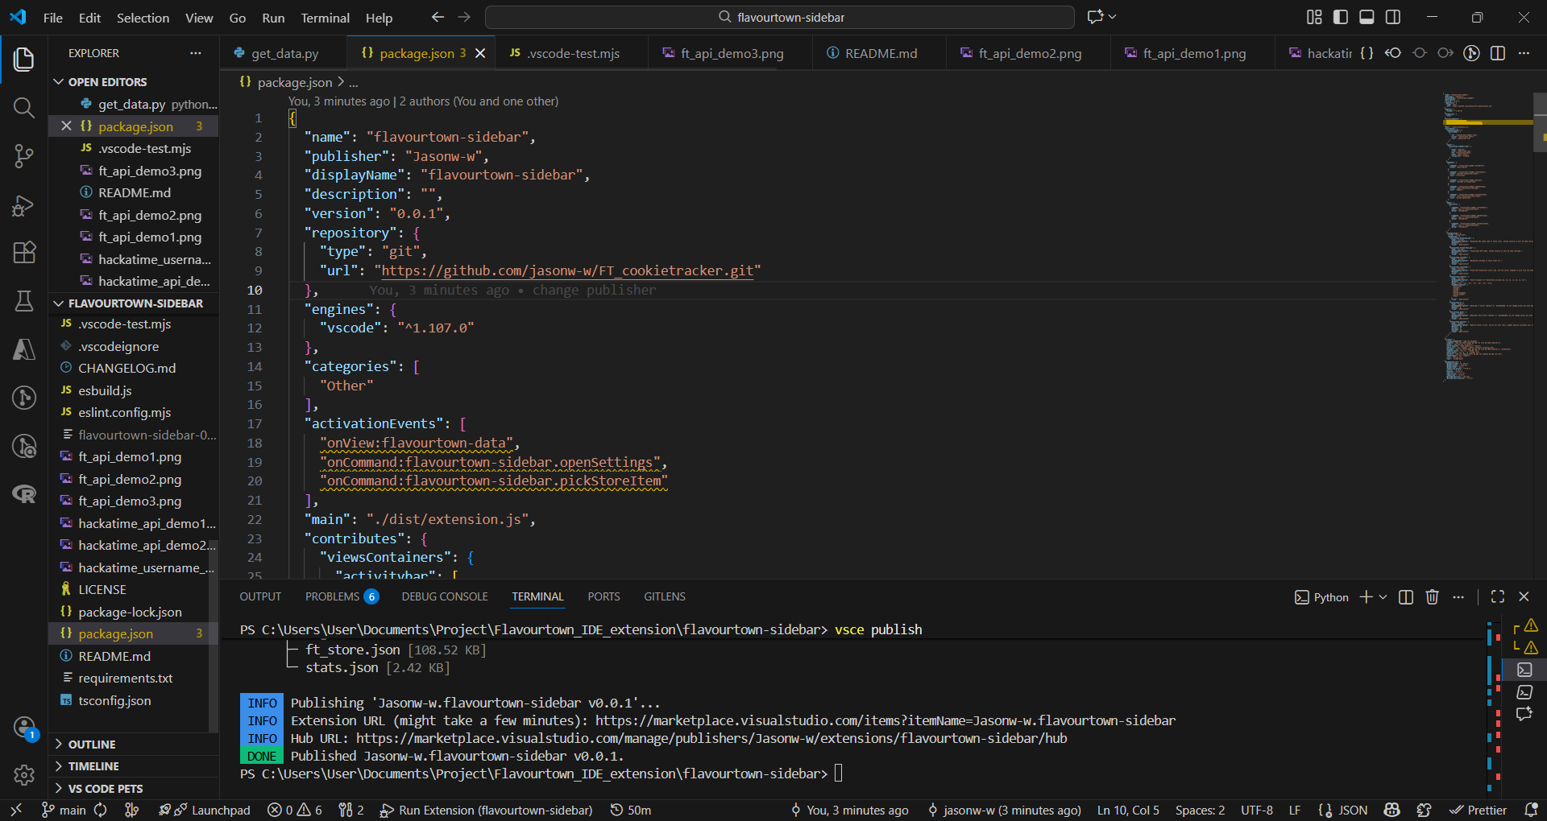Maximize the terminal panel size
1547x821 pixels.
1498,596
